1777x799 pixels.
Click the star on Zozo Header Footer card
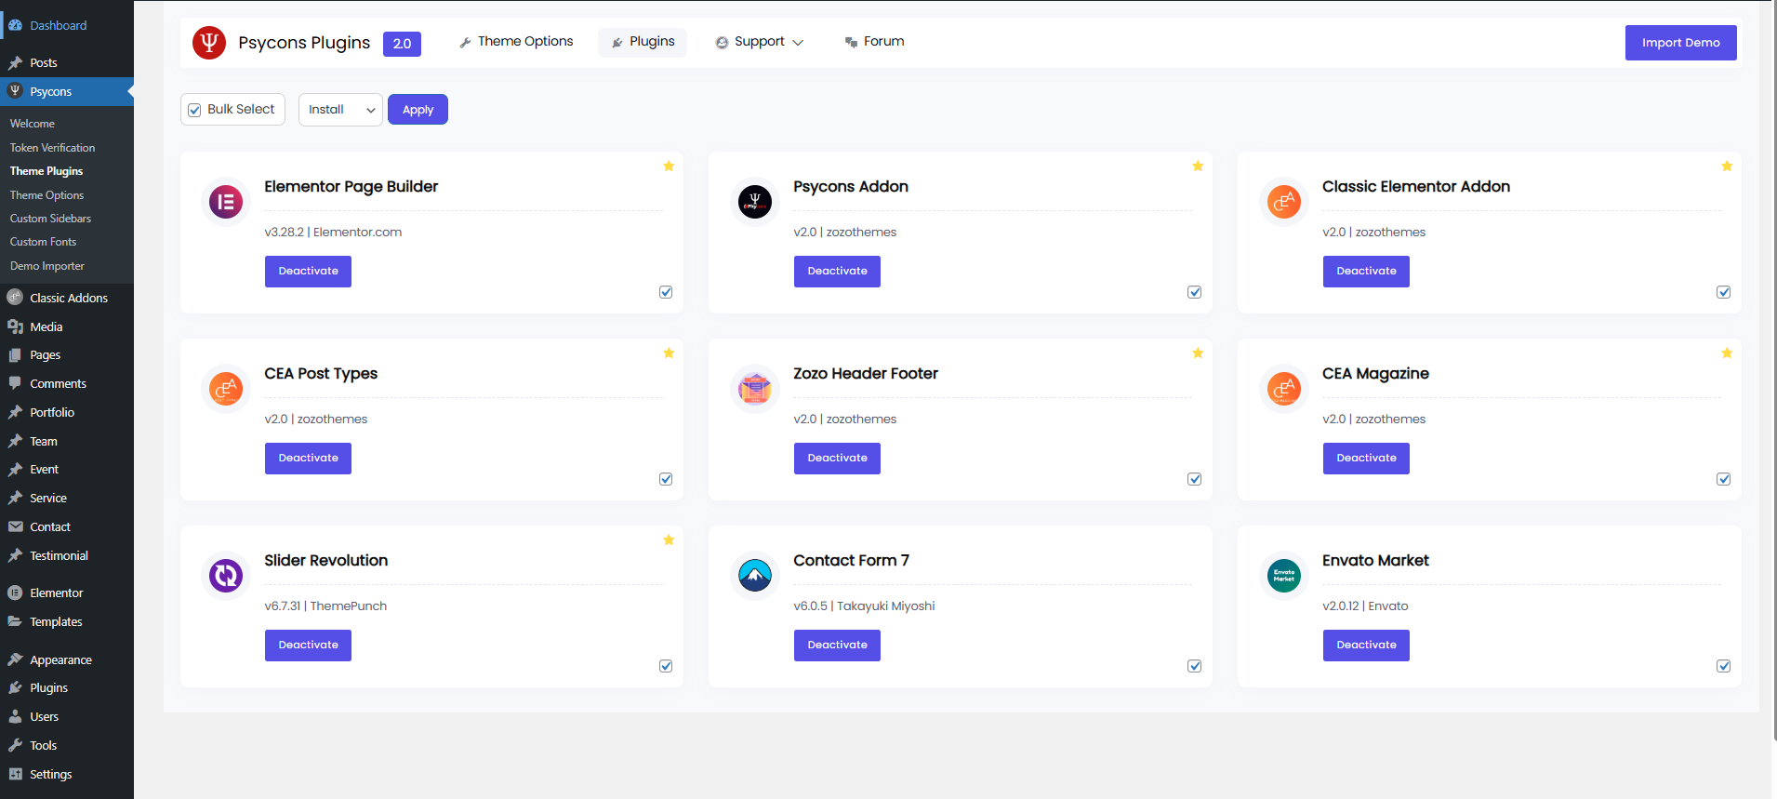(x=1198, y=353)
